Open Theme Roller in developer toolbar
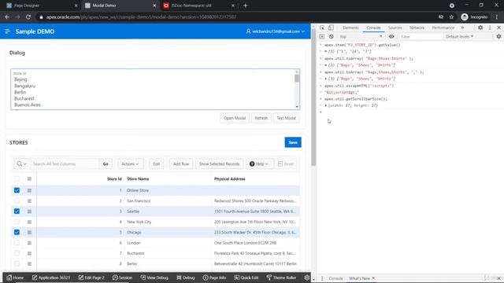Image resolution: width=504 pixels, height=283 pixels. (281, 277)
